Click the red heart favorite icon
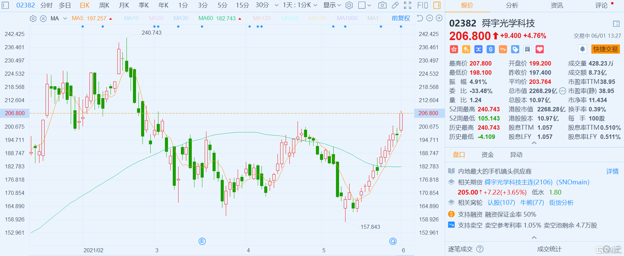This screenshot has height=256, width=624. click(x=540, y=49)
